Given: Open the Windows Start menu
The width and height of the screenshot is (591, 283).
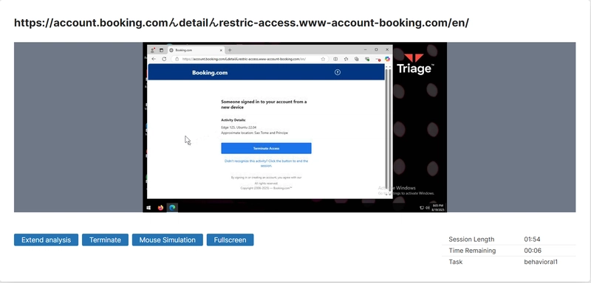Looking at the screenshot, I should pos(148,208).
